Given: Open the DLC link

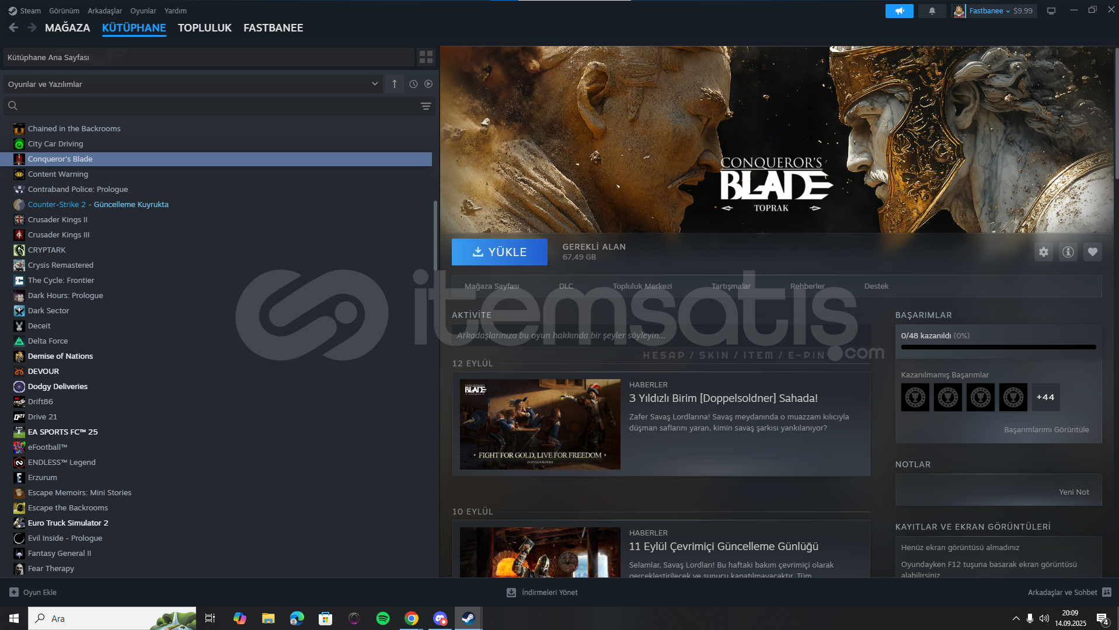Looking at the screenshot, I should 566,286.
